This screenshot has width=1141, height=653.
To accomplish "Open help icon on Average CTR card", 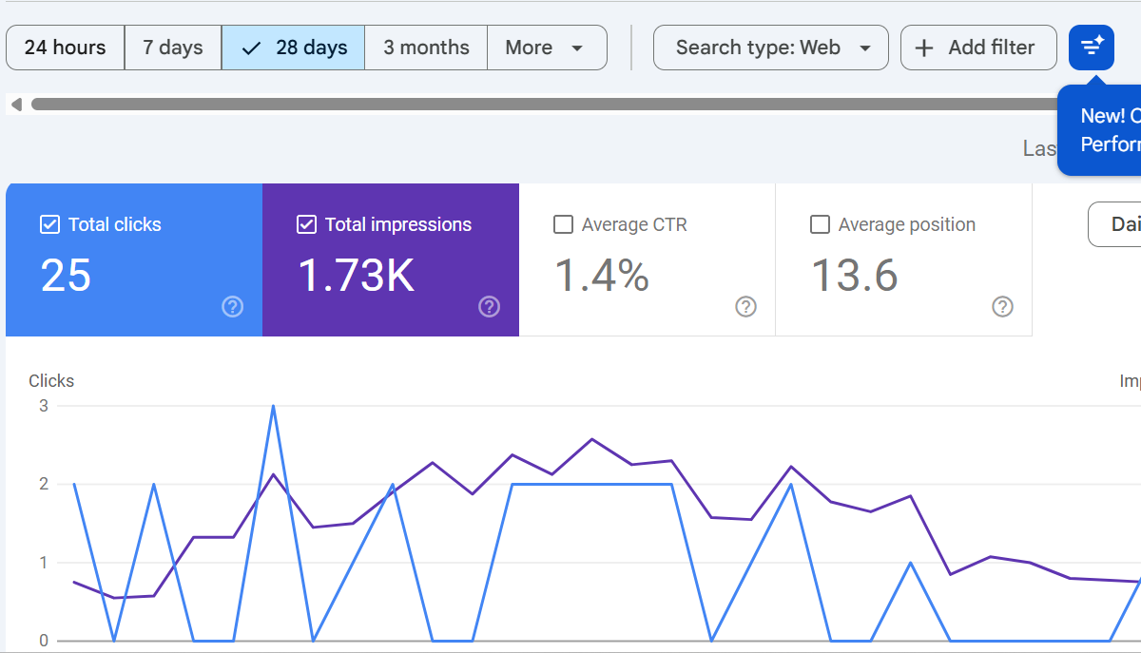I will coord(746,306).
